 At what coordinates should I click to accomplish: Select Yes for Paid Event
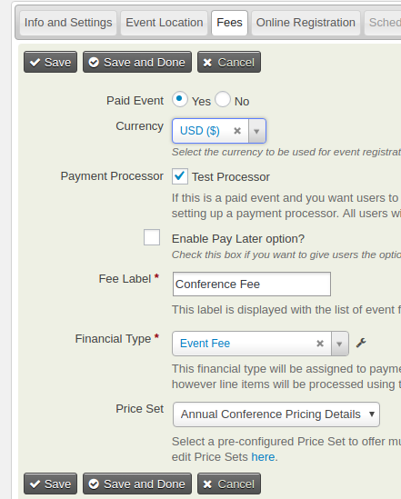[180, 99]
